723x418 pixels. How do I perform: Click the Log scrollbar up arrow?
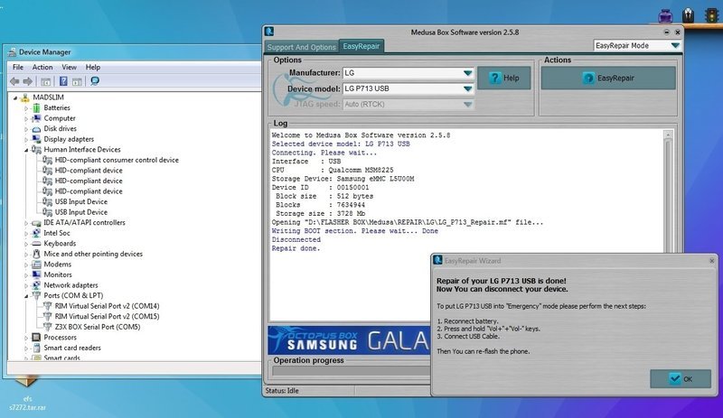click(x=668, y=135)
